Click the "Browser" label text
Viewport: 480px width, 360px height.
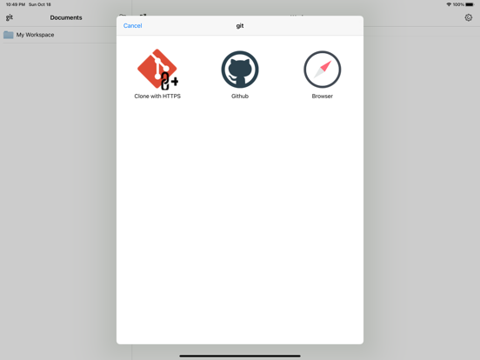tap(323, 97)
